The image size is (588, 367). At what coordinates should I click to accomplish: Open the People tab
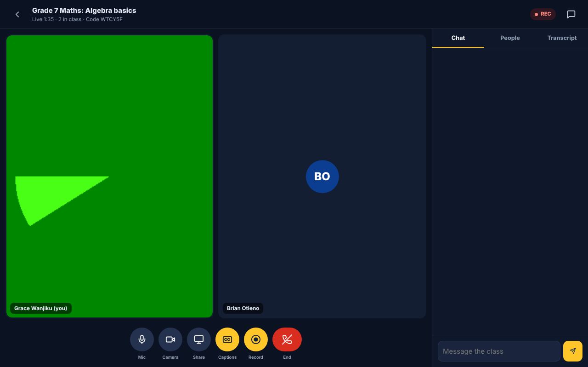[x=510, y=38]
